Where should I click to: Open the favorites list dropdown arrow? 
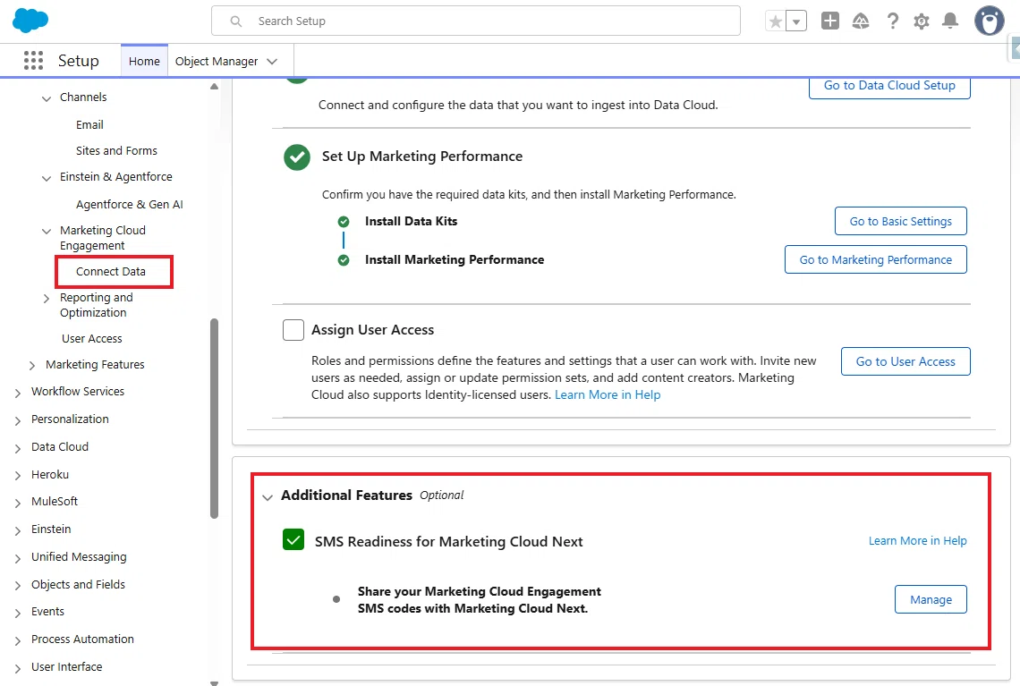[x=796, y=21]
